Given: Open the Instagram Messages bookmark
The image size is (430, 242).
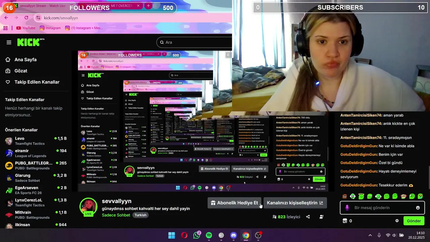Looking at the screenshot, I should tap(84, 28).
